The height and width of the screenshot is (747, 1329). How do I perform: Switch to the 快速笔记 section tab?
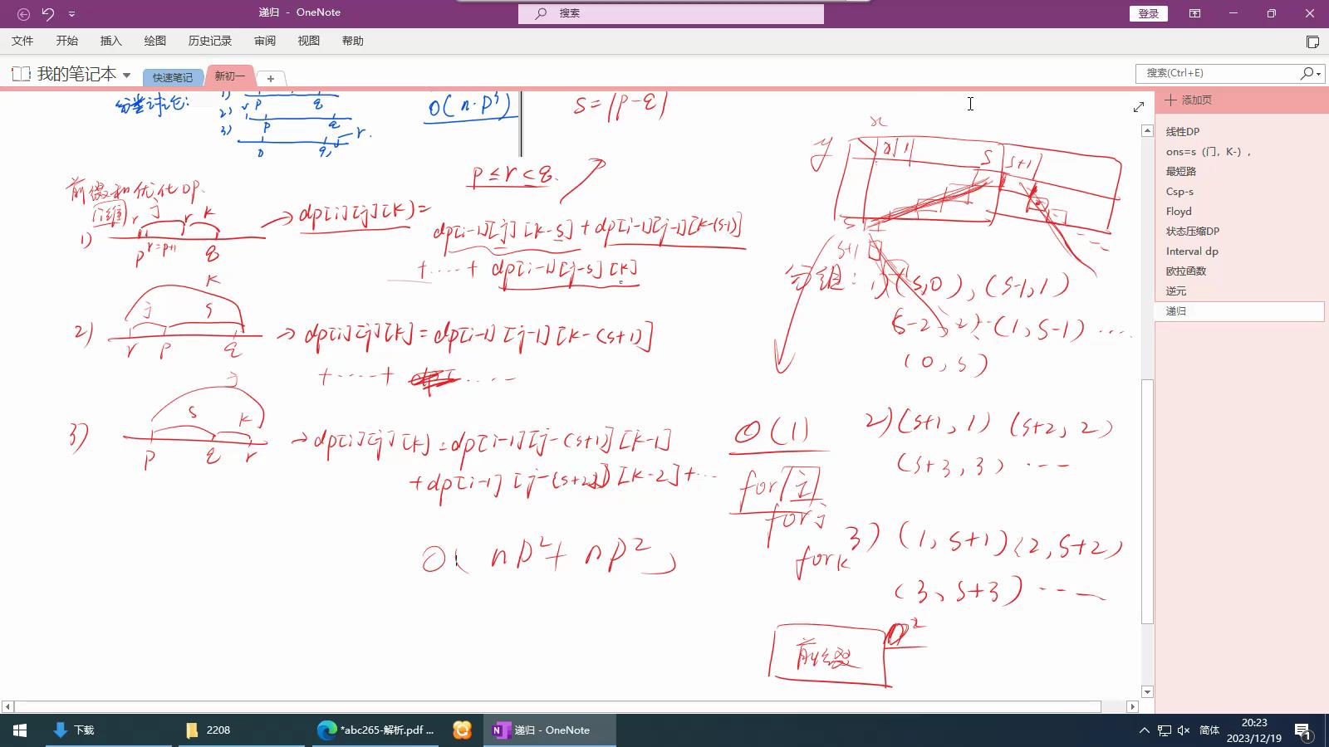pyautogui.click(x=172, y=77)
